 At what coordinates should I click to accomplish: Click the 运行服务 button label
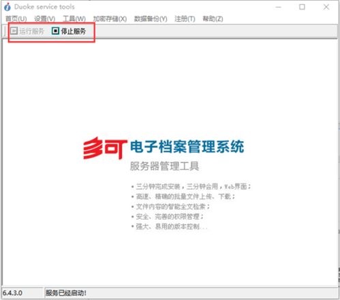click(x=31, y=31)
